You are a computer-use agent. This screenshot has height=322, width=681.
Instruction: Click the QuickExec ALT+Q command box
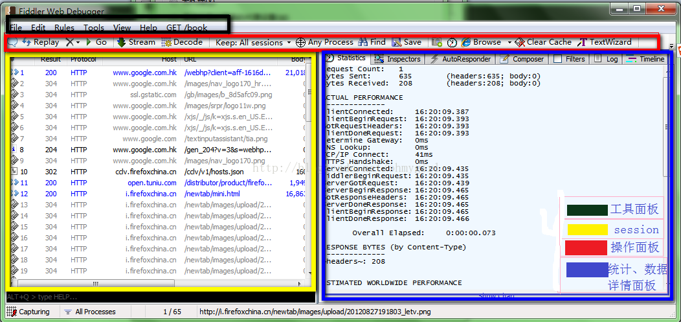[160, 297]
